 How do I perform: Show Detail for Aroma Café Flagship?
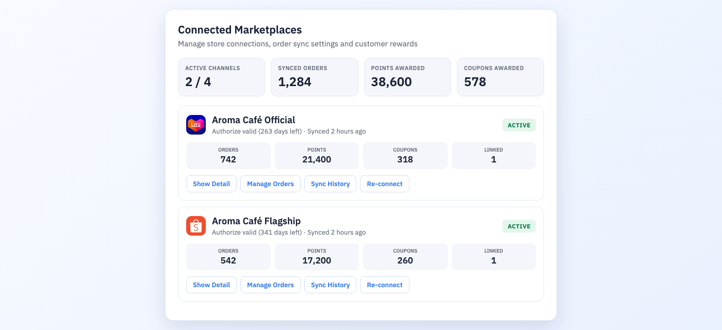(211, 285)
